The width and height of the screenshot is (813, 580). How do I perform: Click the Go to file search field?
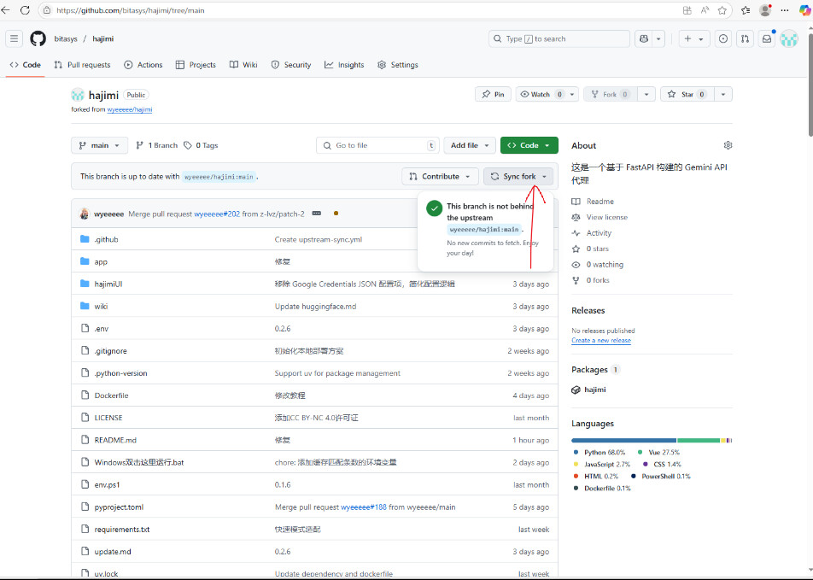[x=376, y=145]
